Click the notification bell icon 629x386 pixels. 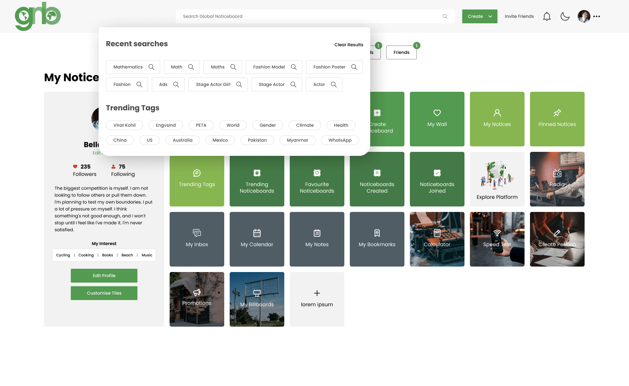click(547, 16)
